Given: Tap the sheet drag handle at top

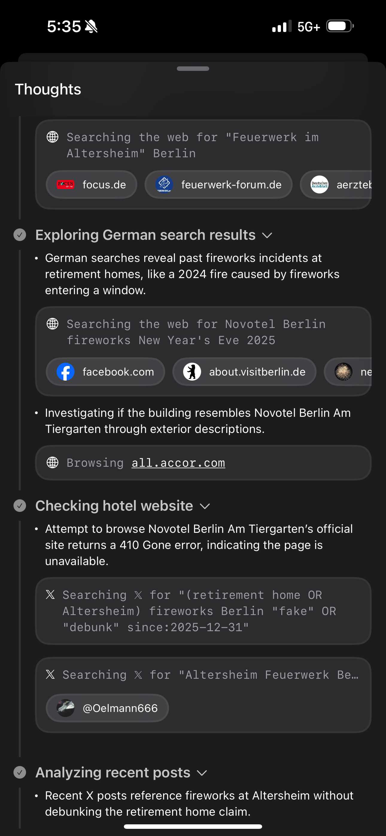Looking at the screenshot, I should pyautogui.click(x=193, y=68).
